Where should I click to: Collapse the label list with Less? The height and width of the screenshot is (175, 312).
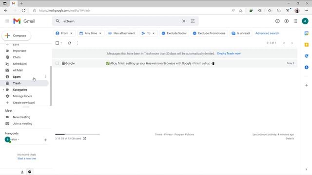16,44
